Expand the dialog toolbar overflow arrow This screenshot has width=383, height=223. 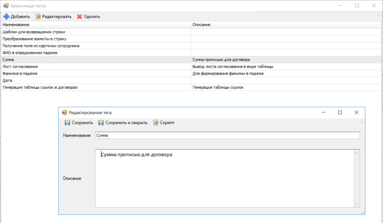pos(362,122)
